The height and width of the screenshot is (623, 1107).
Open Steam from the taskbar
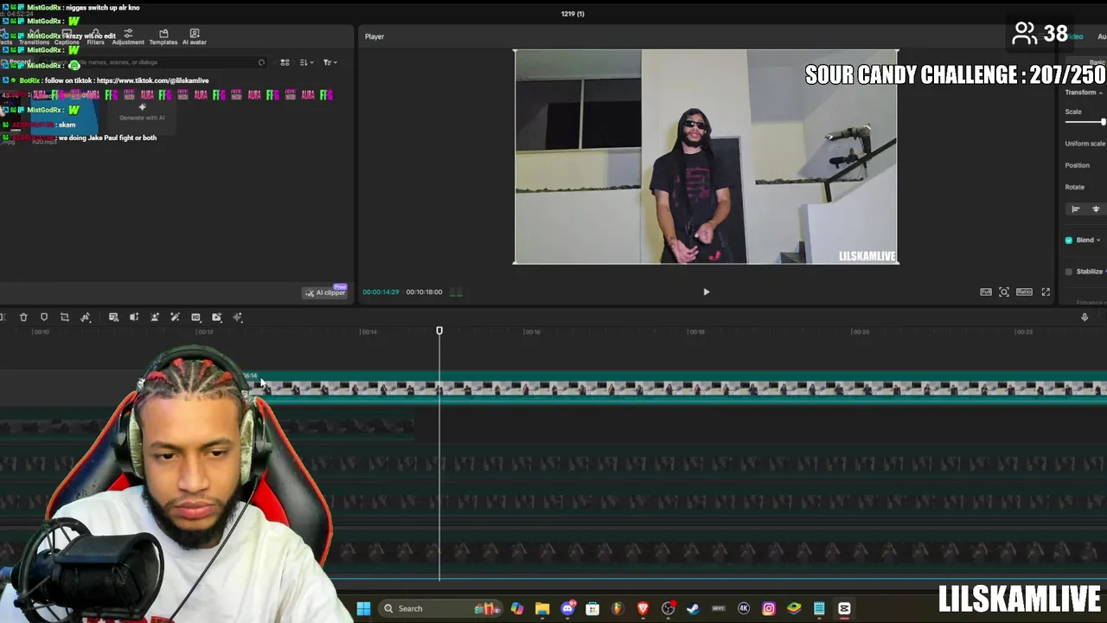point(693,608)
